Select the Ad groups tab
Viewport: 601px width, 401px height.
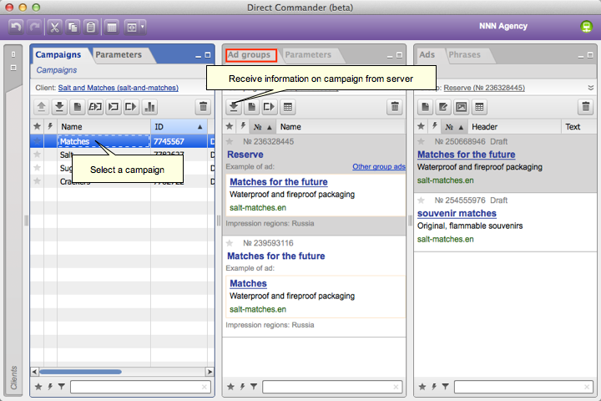[x=250, y=55]
